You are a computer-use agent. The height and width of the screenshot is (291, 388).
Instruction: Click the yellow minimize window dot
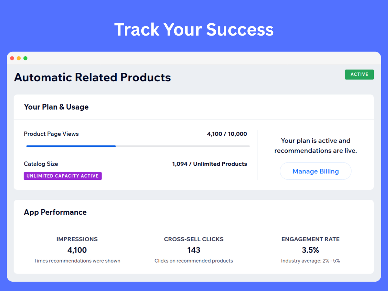coord(19,58)
